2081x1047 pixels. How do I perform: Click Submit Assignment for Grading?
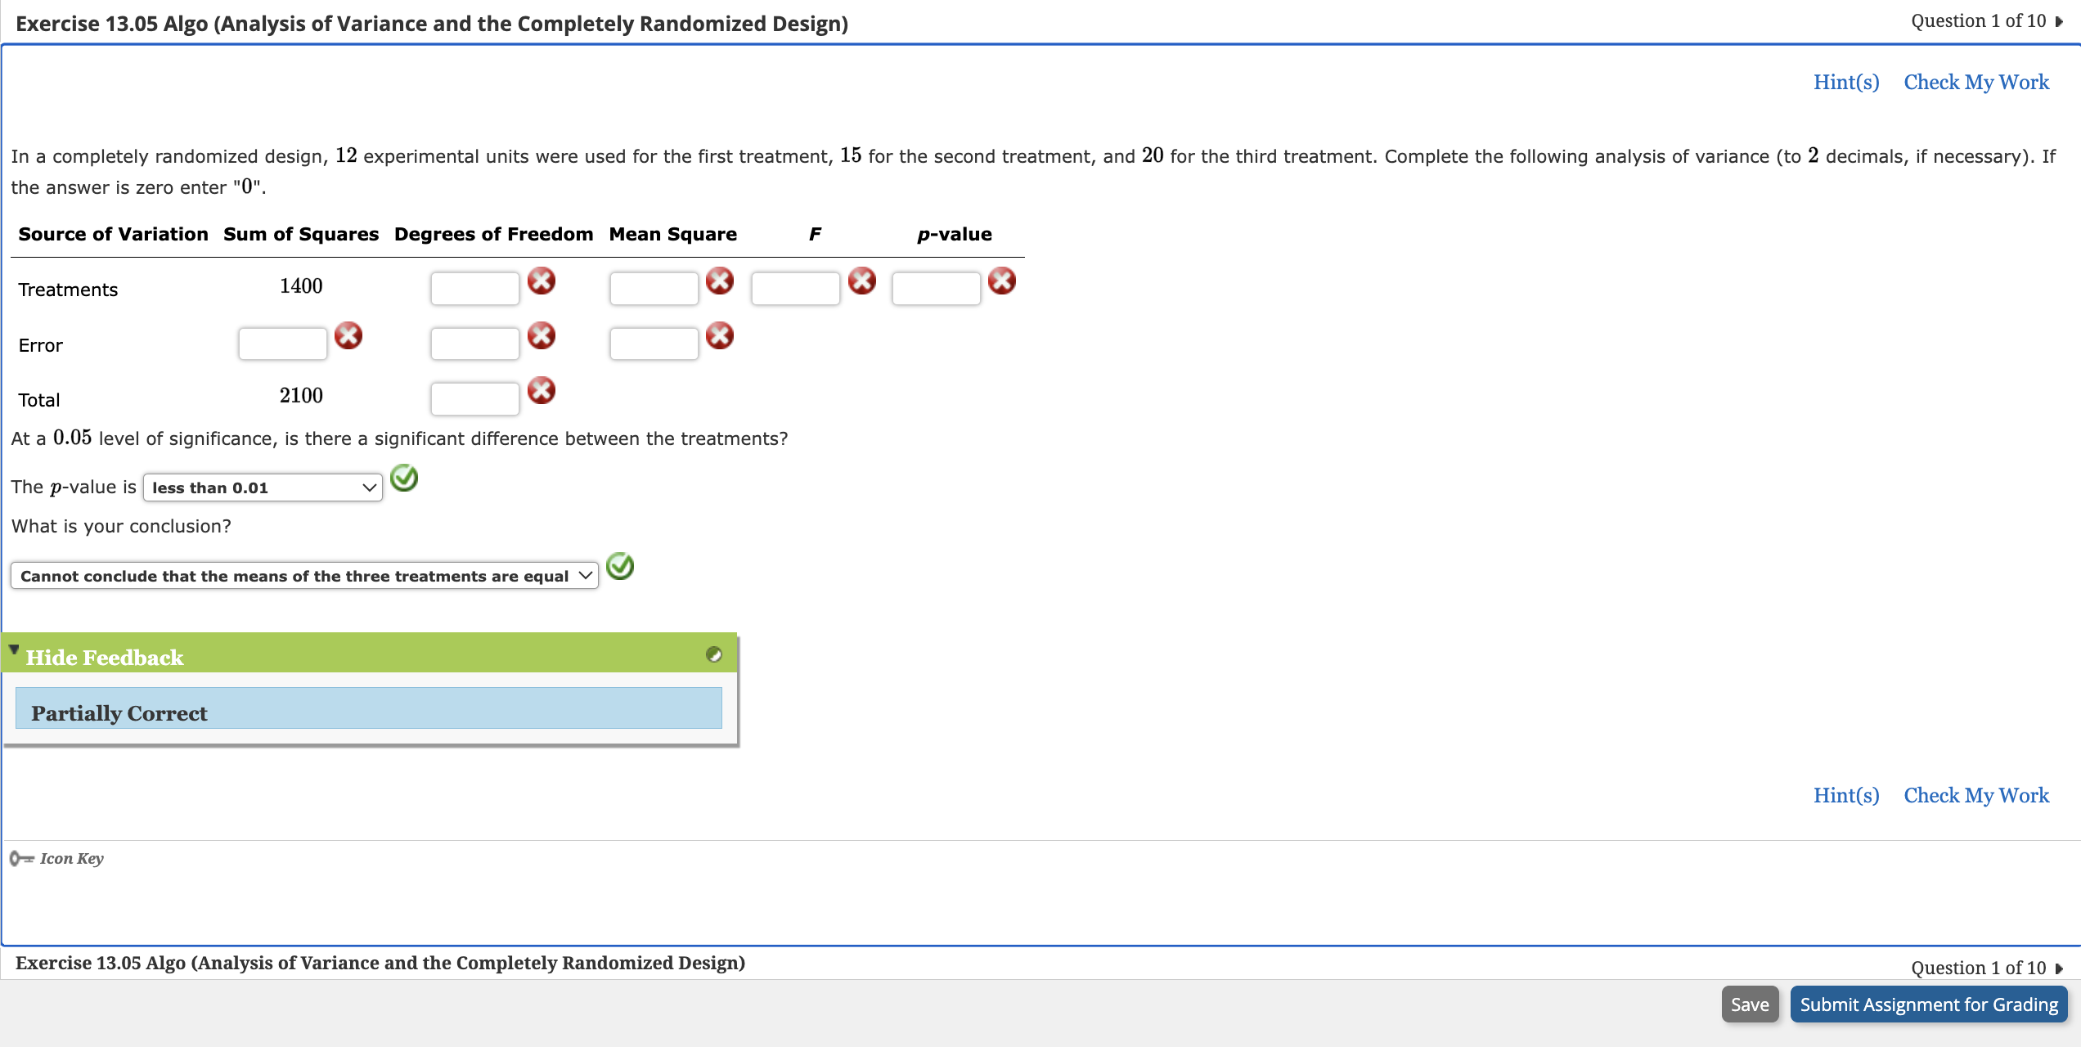point(1928,1004)
